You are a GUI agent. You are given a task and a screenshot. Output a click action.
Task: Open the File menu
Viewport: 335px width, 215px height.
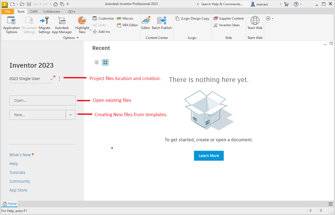point(7,11)
